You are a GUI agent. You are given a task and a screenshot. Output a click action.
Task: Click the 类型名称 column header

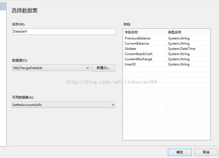(x=188, y=32)
